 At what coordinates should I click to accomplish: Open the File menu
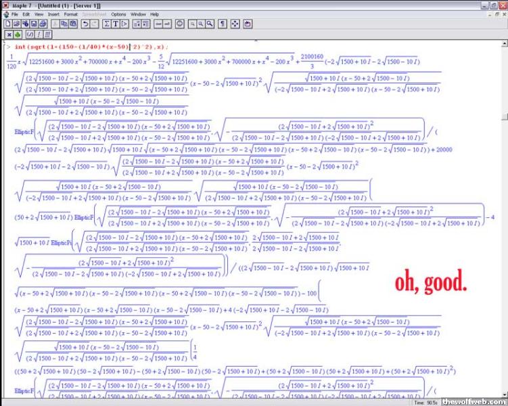[14, 14]
